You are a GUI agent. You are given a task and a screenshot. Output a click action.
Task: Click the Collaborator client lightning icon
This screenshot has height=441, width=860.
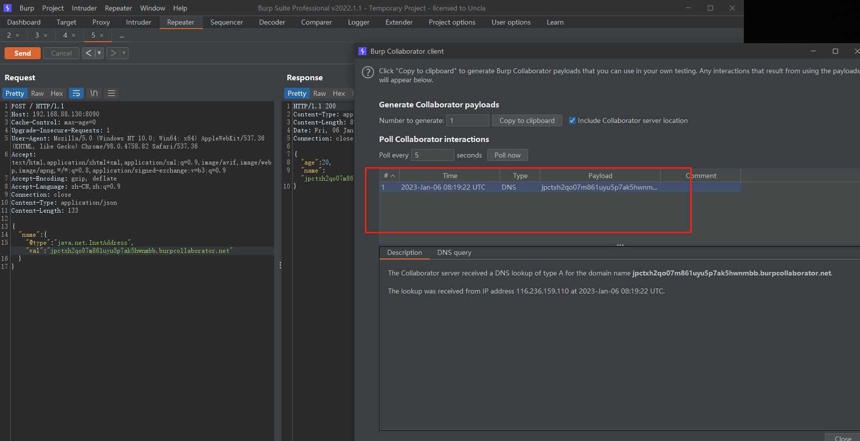pos(362,51)
